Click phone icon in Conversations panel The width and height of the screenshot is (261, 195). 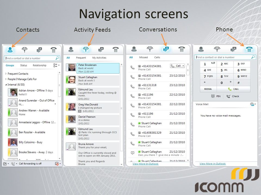tap(182, 49)
